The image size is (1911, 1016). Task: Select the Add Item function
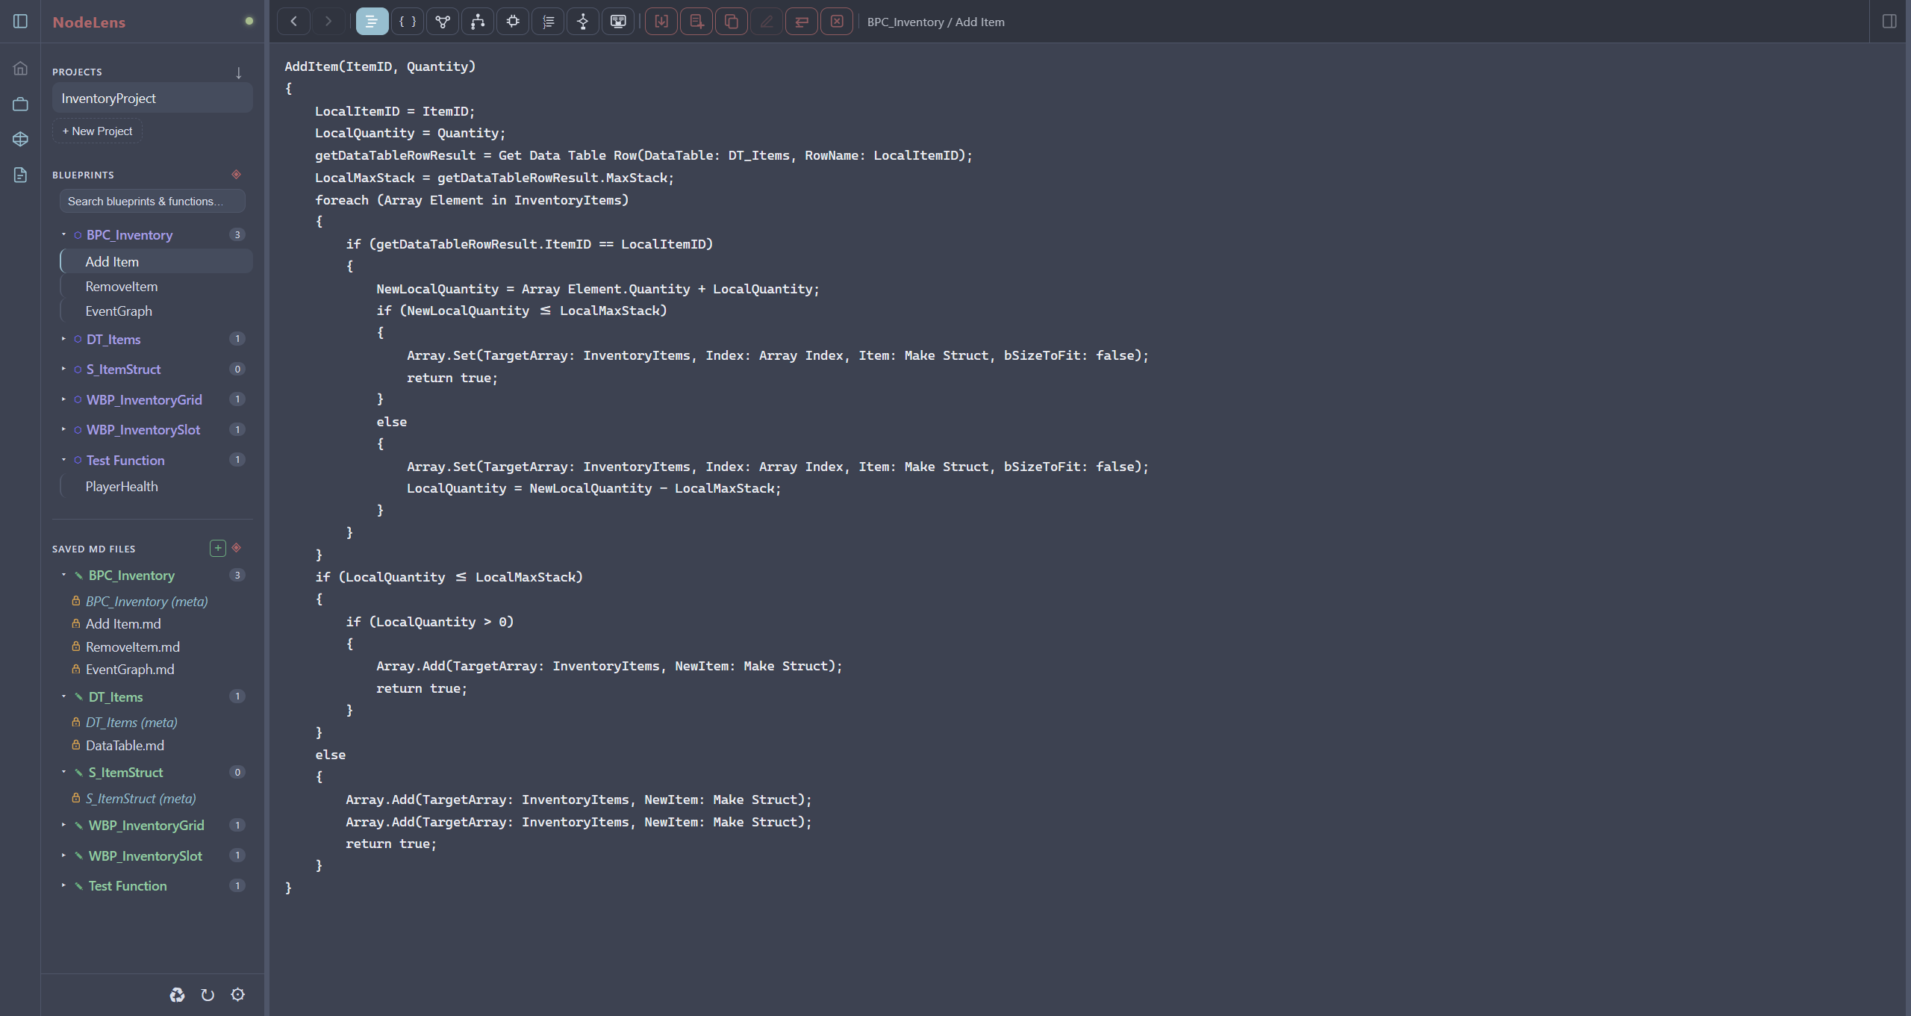156,261
